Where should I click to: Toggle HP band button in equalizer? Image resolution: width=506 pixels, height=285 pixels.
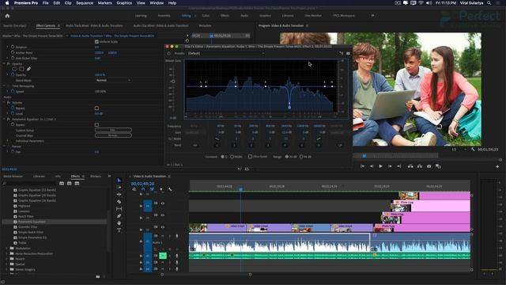(x=195, y=146)
